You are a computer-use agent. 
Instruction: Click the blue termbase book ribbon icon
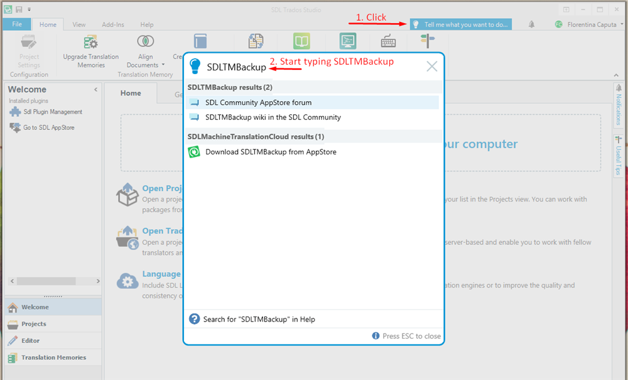(x=200, y=41)
